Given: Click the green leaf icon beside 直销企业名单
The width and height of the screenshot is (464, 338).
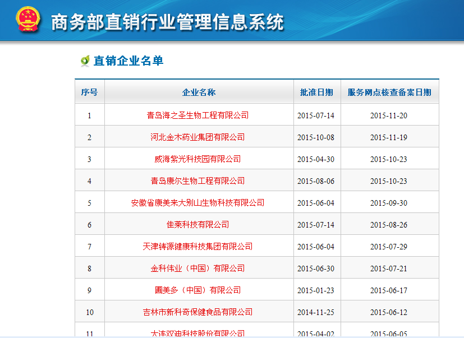Looking at the screenshot, I should [85, 61].
